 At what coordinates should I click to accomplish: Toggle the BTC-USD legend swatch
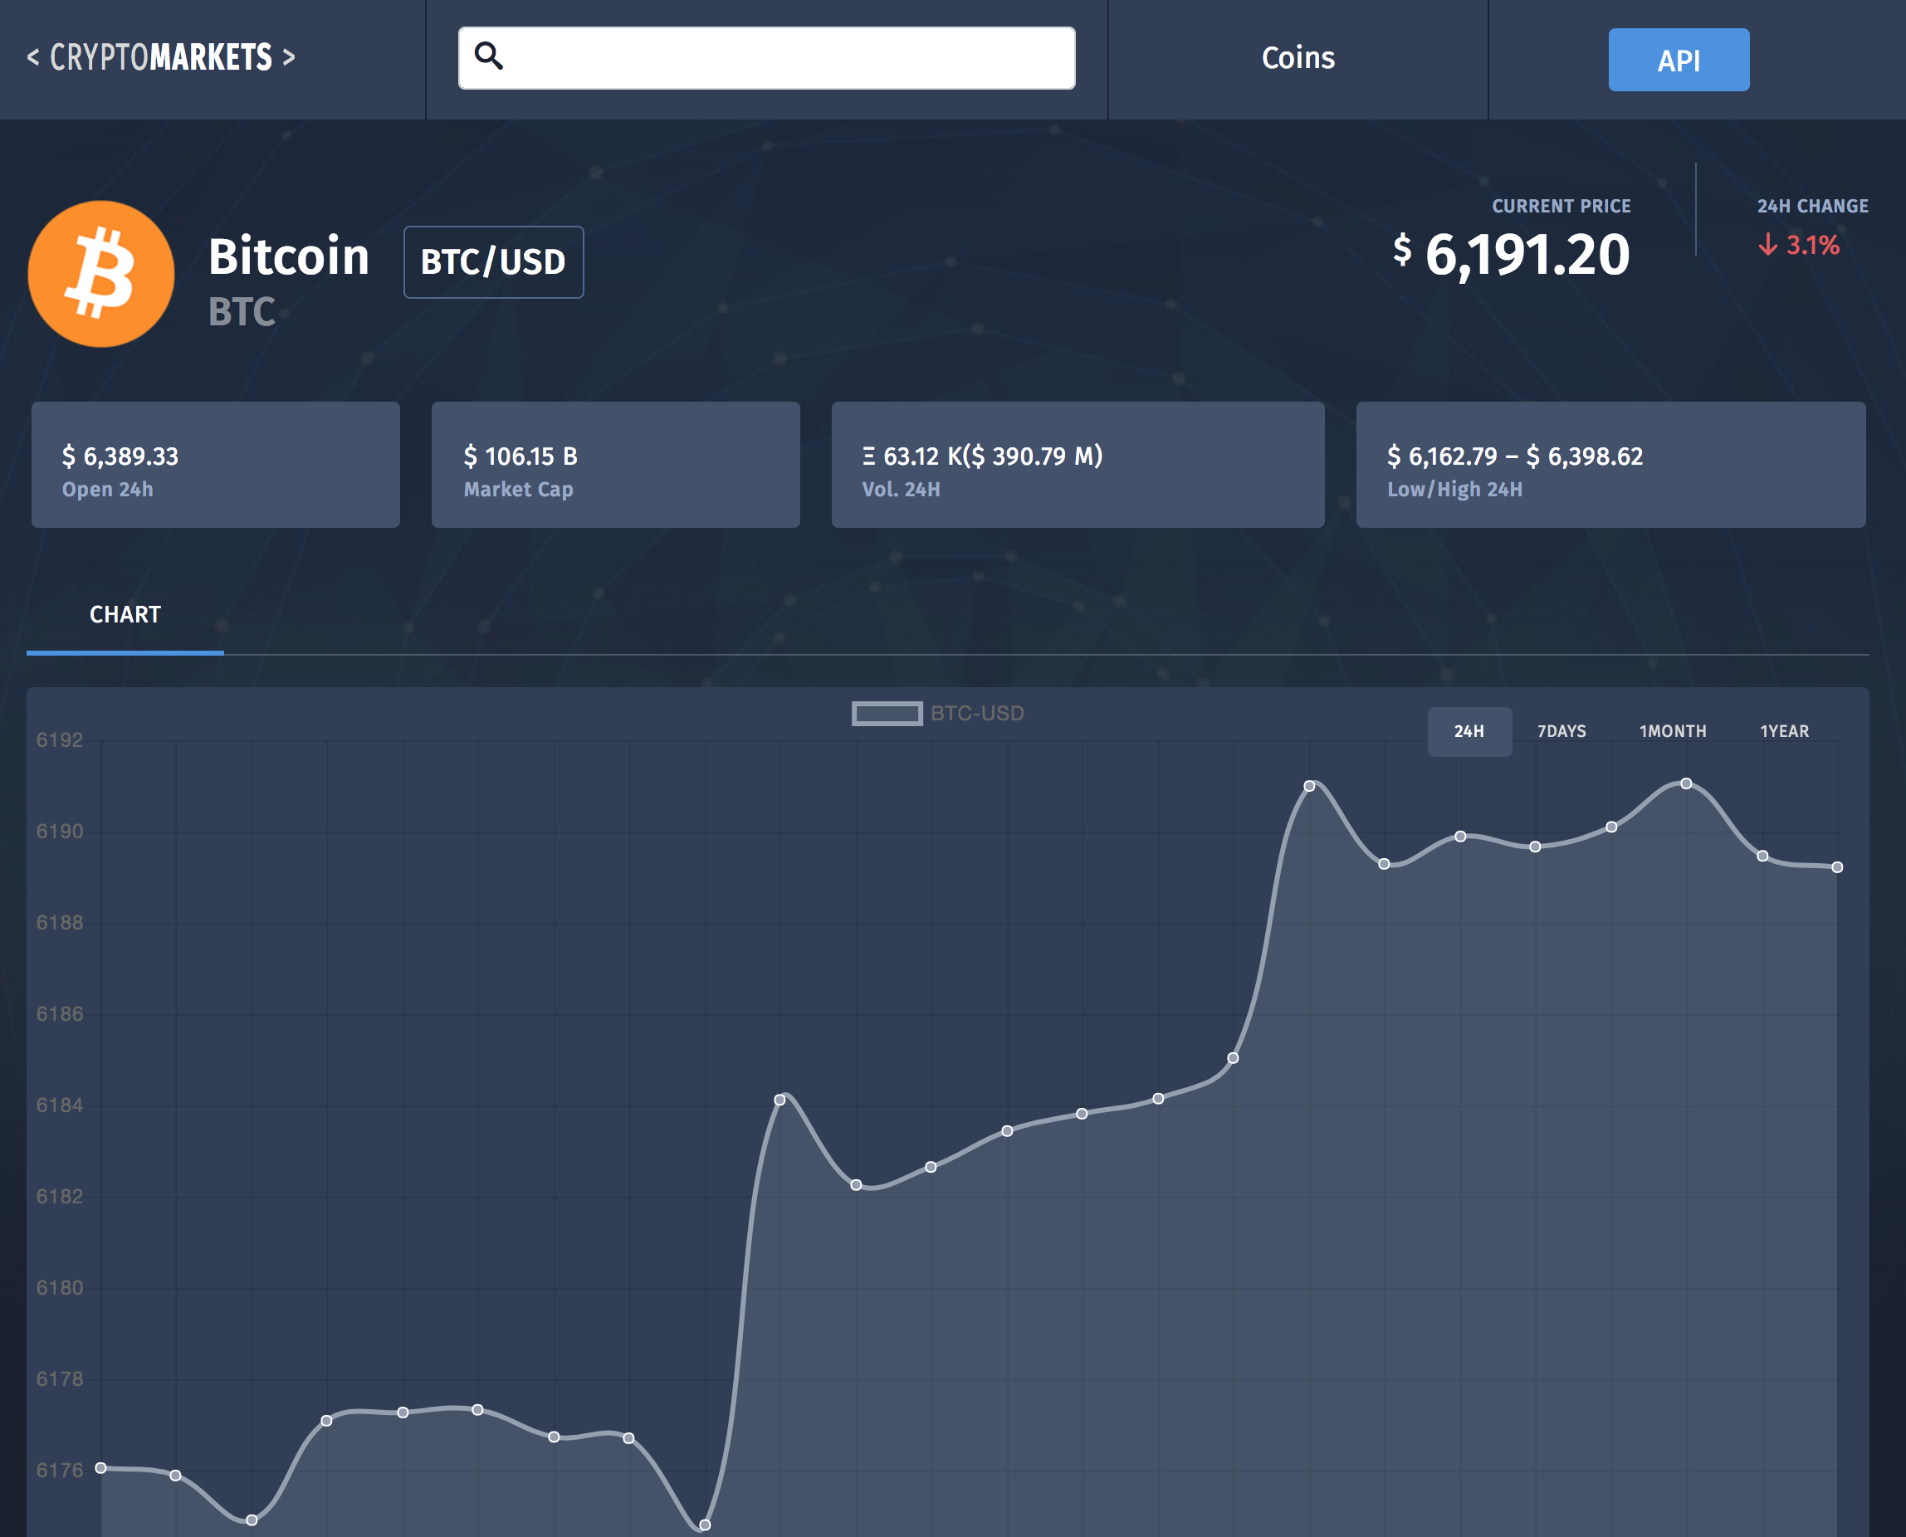[x=887, y=714]
